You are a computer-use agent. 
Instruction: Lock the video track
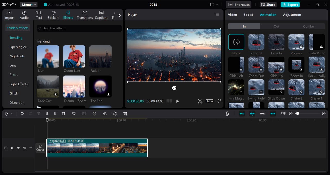[x=12, y=148]
